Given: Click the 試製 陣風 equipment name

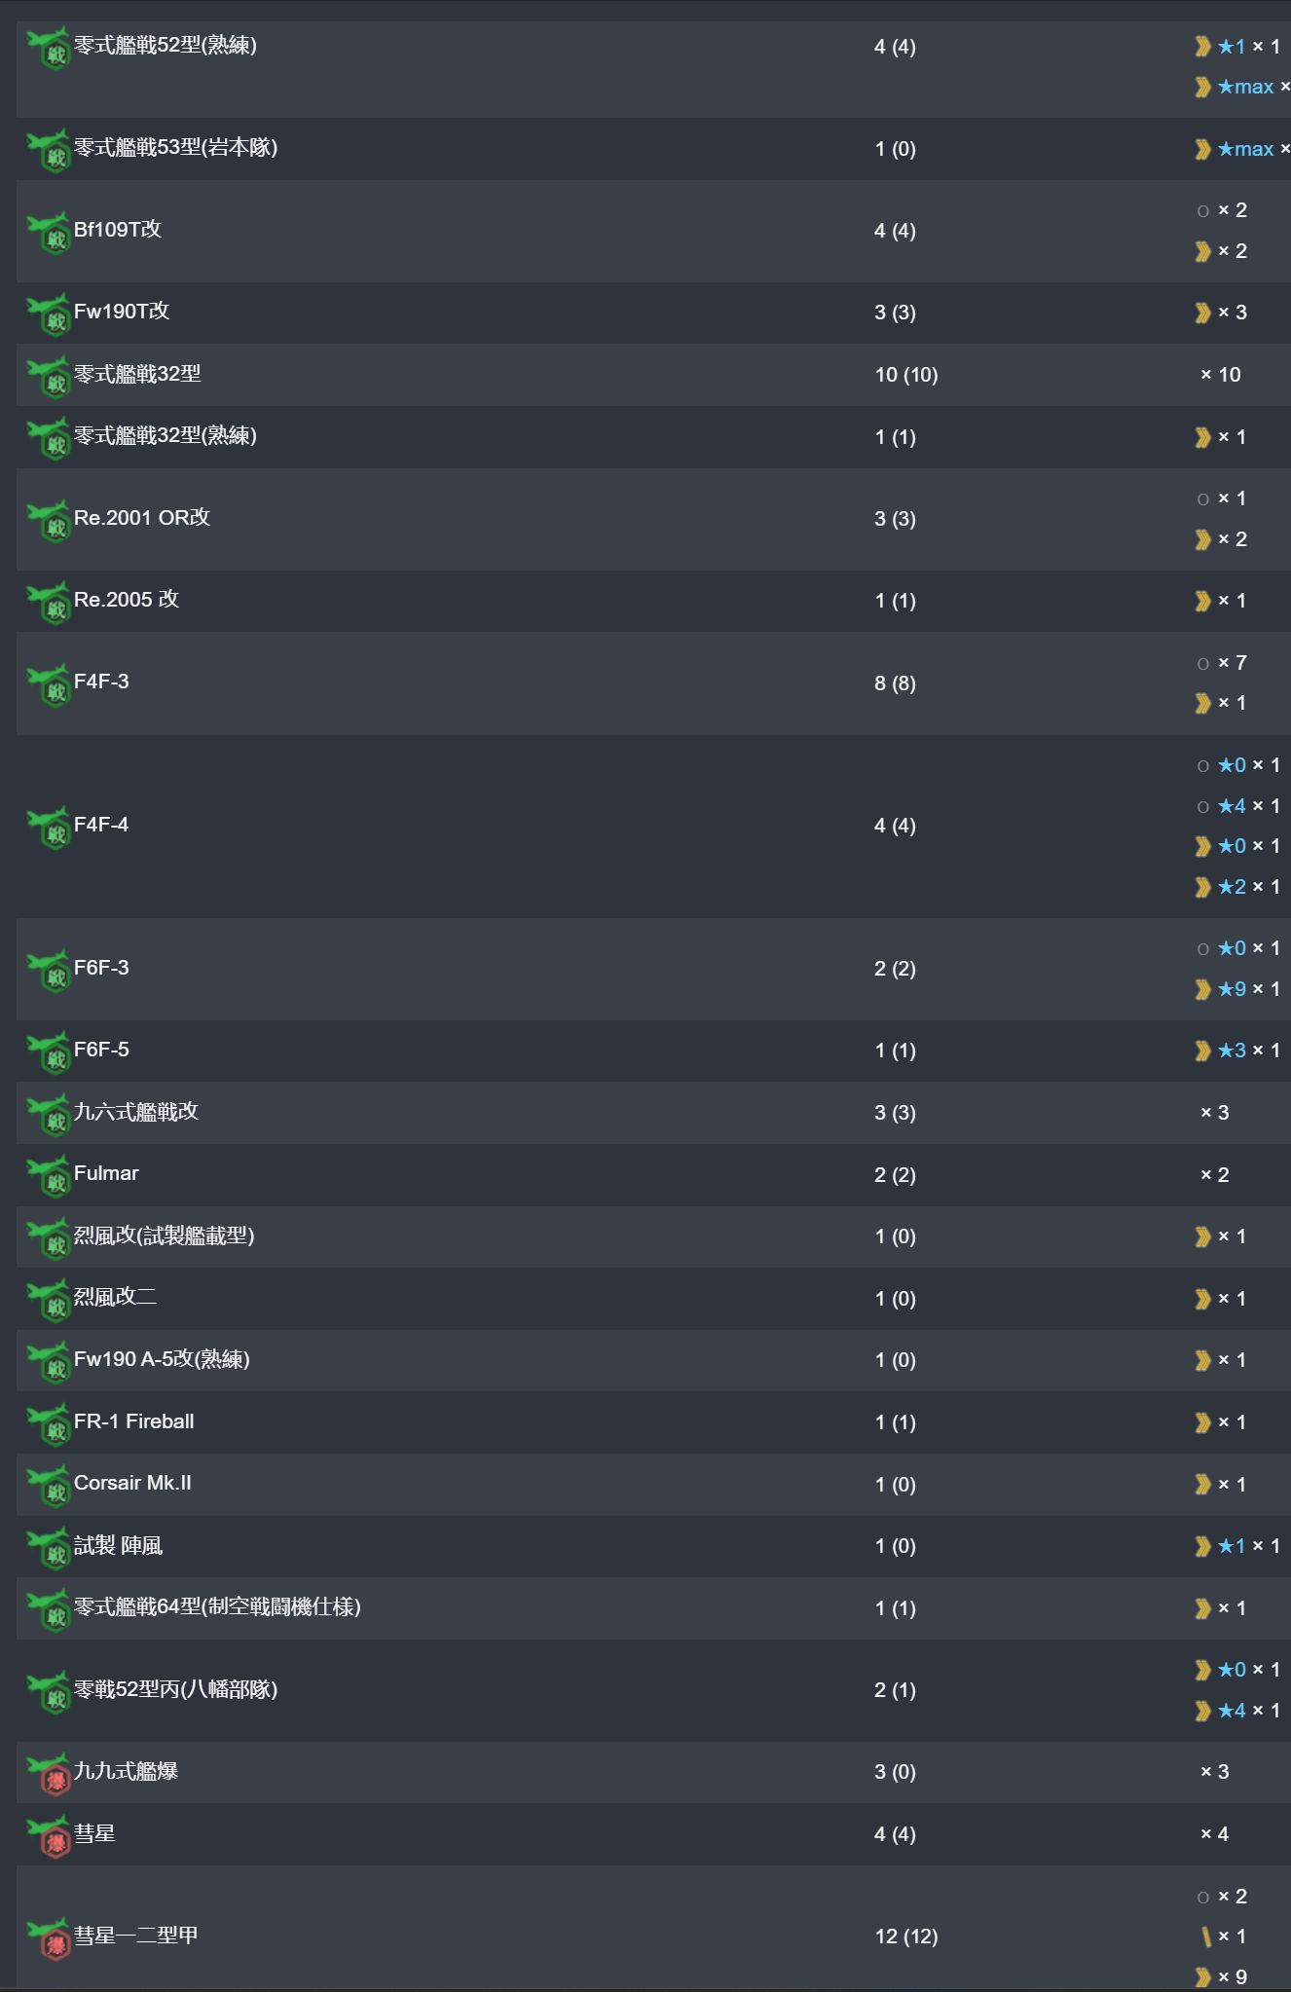Looking at the screenshot, I should point(118,1546).
